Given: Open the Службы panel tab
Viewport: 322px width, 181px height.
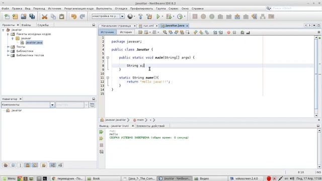Looking at the screenshot, I should pos(43,25).
